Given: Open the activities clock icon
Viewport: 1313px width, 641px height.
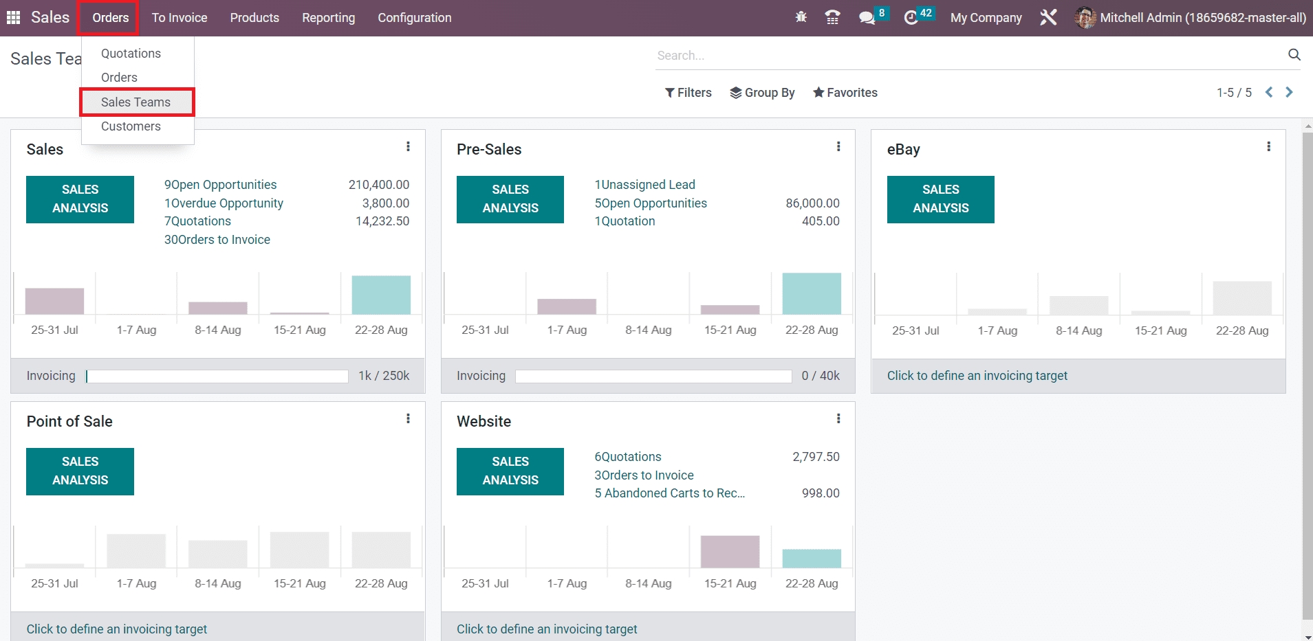Looking at the screenshot, I should coord(911,18).
